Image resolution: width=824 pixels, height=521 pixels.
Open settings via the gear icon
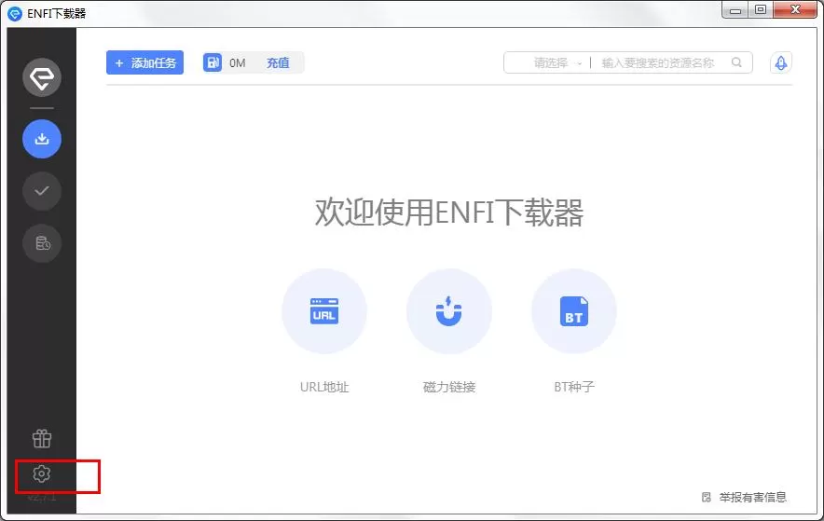click(x=42, y=474)
